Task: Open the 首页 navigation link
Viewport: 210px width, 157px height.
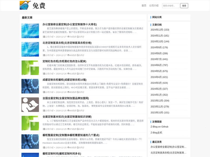Action: click(144, 6)
